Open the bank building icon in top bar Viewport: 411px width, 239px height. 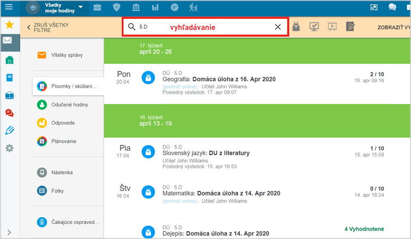click(x=136, y=7)
